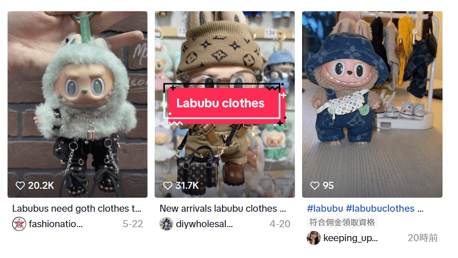
Task: Click the 20時前 timestamp
Action: (423, 238)
